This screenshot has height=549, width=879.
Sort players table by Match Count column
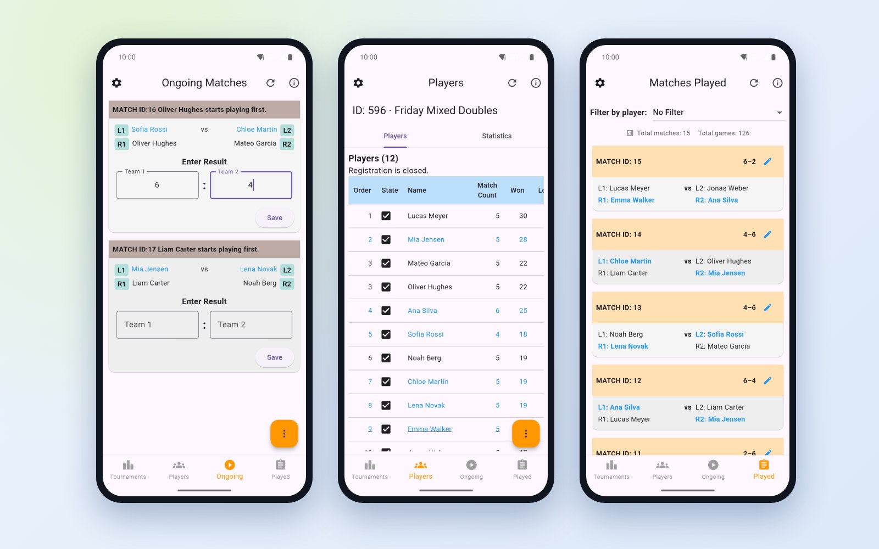point(487,190)
